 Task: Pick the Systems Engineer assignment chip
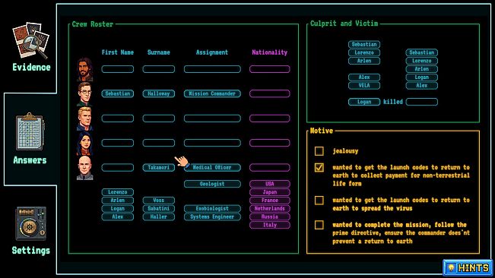click(x=212, y=216)
